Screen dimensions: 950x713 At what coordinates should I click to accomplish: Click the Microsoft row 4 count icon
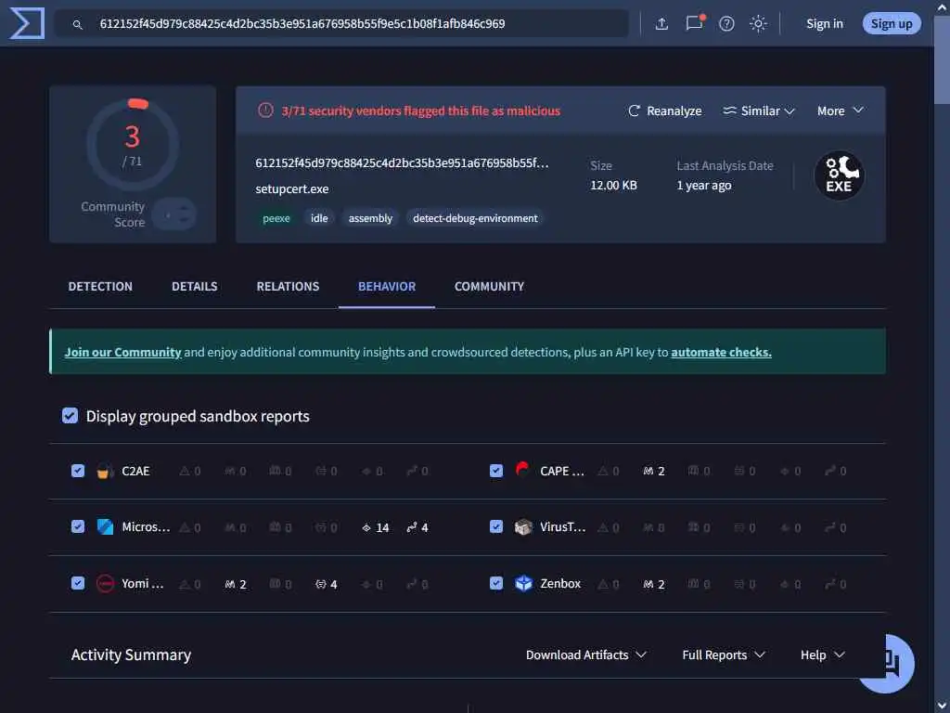412,527
